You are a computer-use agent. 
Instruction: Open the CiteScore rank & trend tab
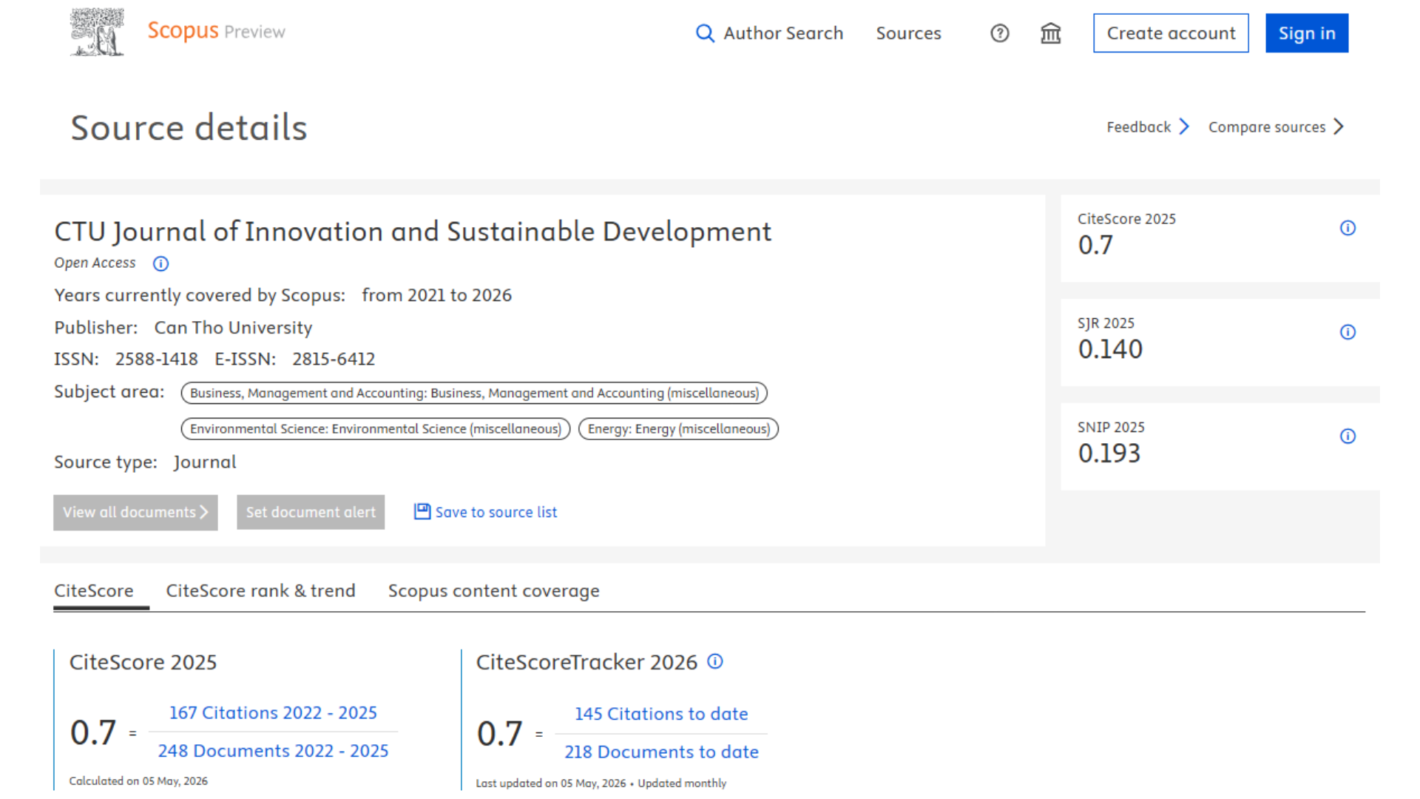pos(260,591)
